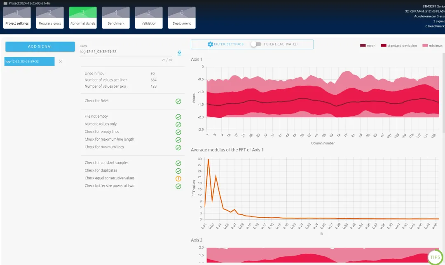445x265 pixels.
Task: Click buffer size power of two checkmark
Action: [178, 186]
